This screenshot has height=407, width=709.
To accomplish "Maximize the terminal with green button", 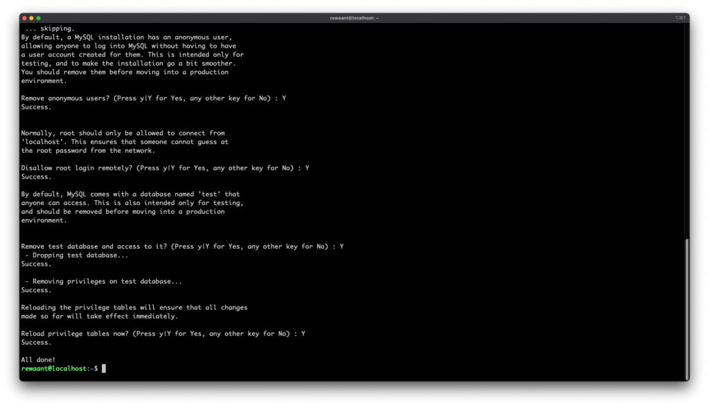I will tap(39, 18).
